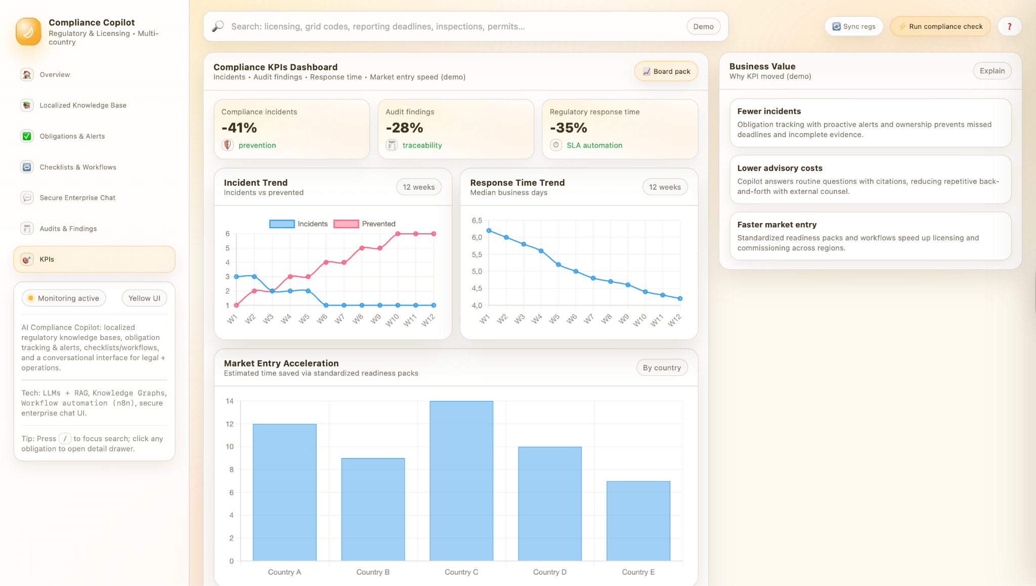Toggle the Incidents legend series
1036x586 pixels.
click(298, 224)
